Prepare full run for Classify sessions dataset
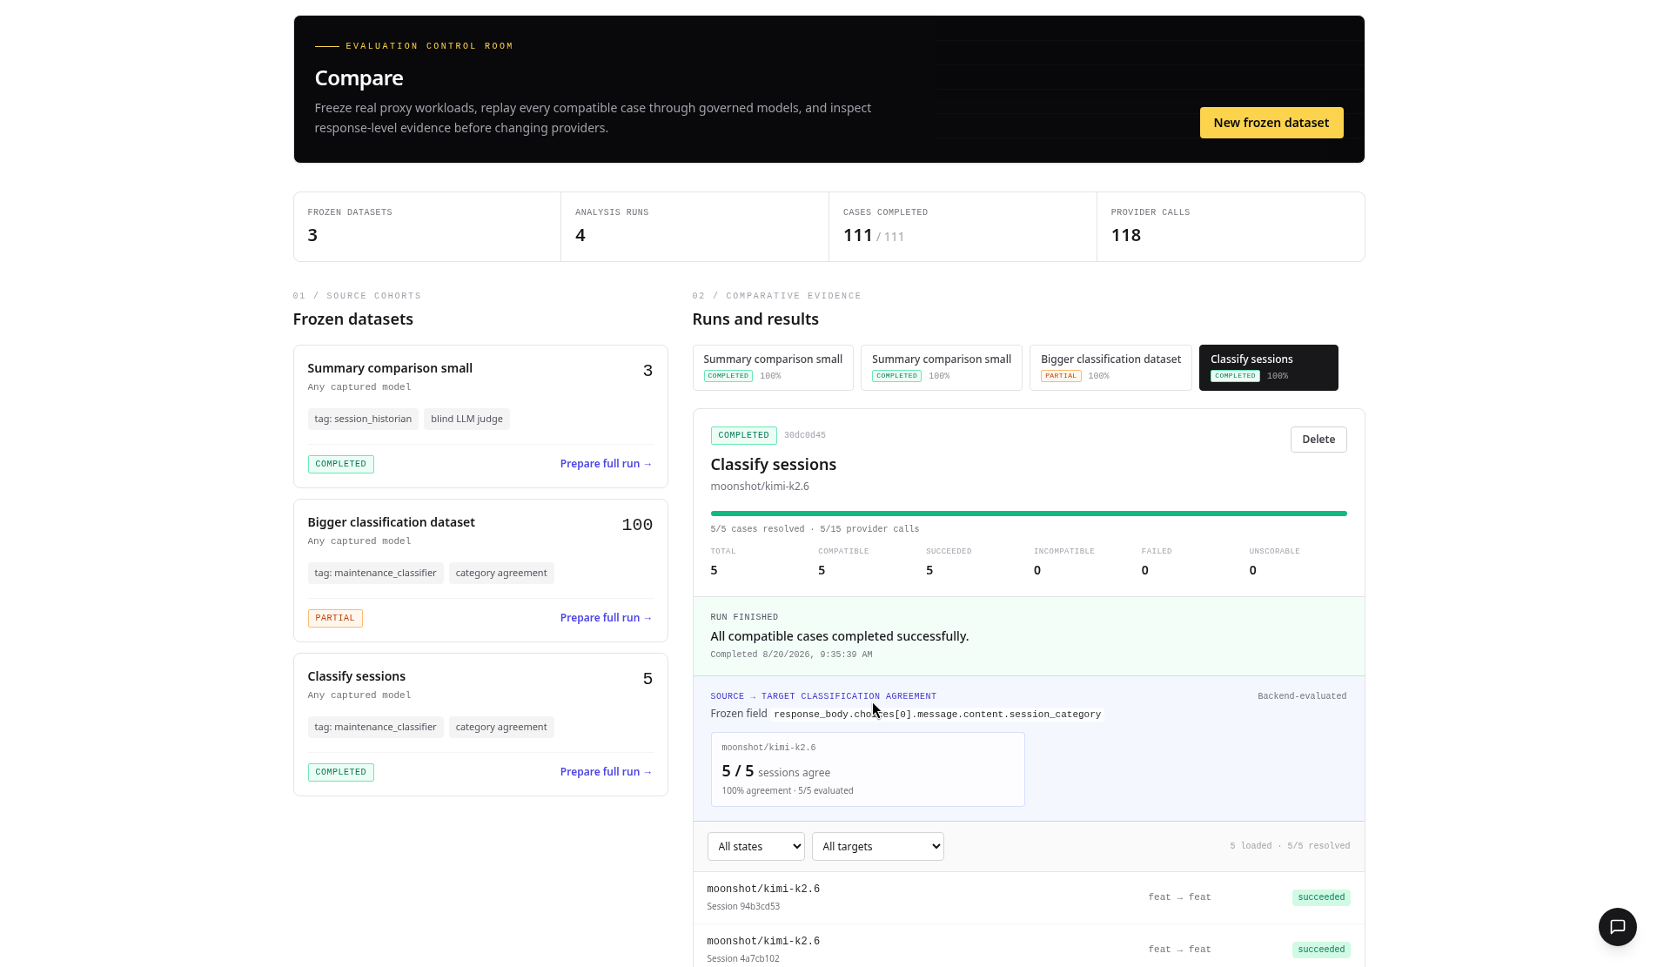 606,772
